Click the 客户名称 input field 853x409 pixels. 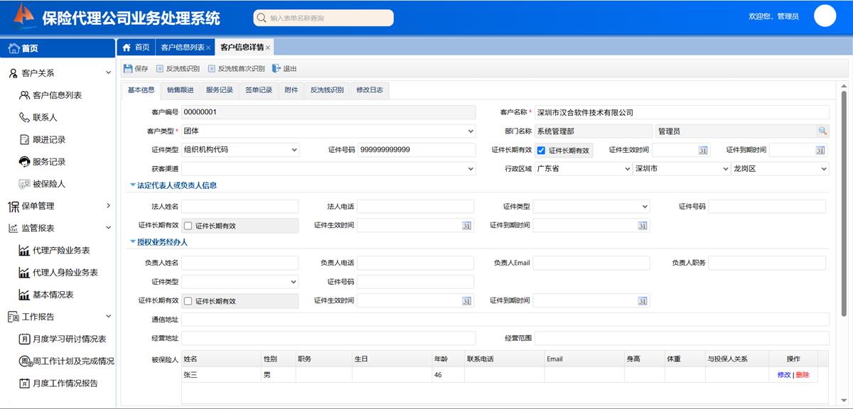(682, 112)
